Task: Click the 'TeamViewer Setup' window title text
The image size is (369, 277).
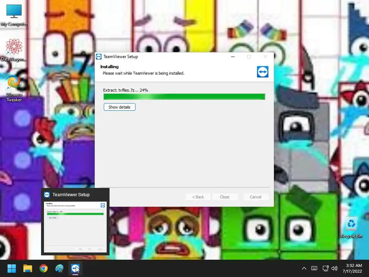Action: 121,57
